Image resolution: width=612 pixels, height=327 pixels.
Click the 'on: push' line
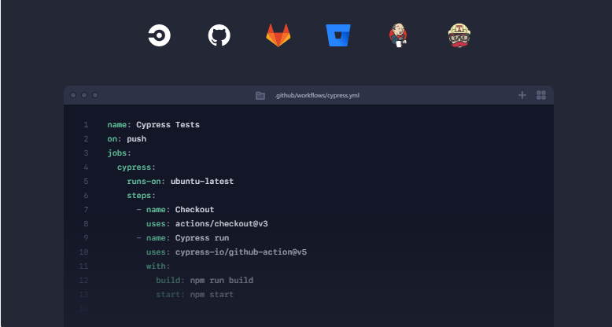127,139
